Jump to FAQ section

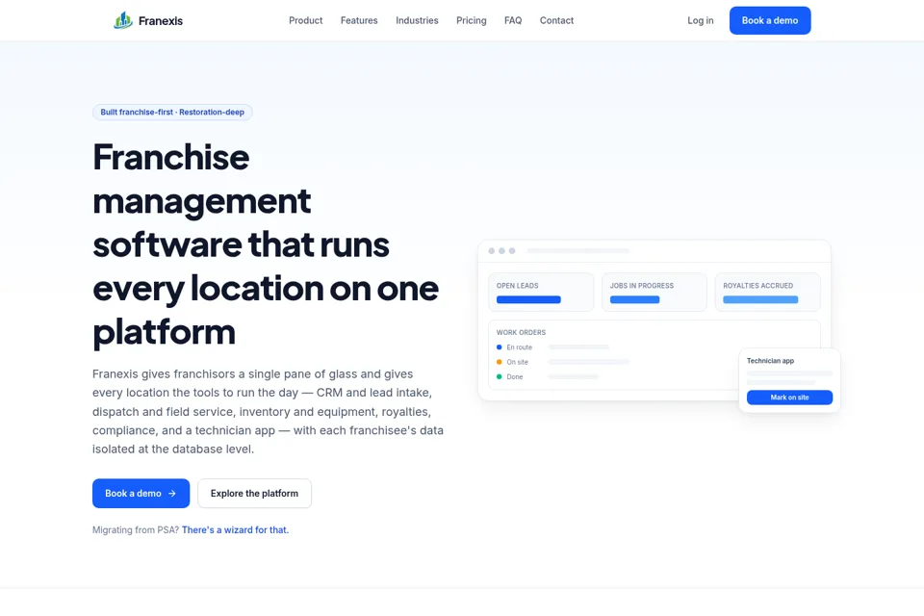513,20
